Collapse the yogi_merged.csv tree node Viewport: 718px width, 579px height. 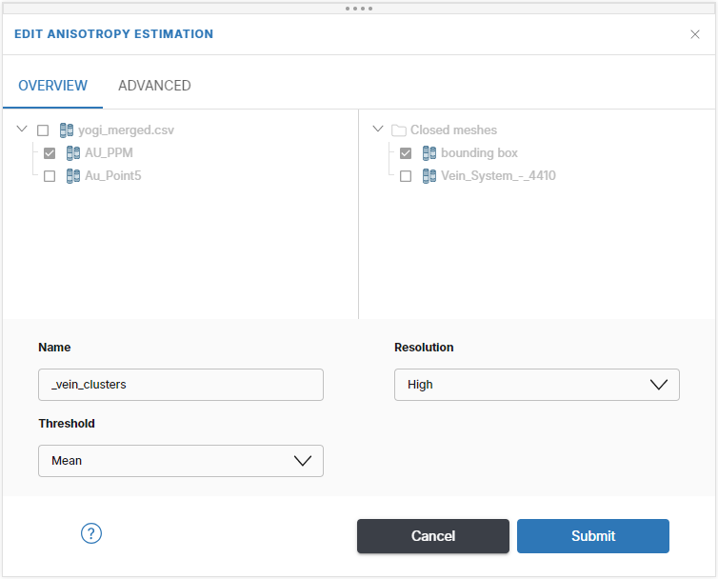point(22,129)
